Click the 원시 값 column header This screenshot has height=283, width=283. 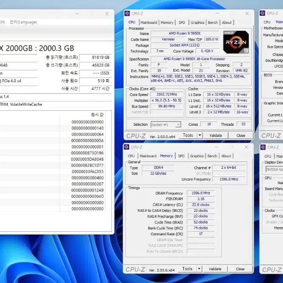coord(97,115)
